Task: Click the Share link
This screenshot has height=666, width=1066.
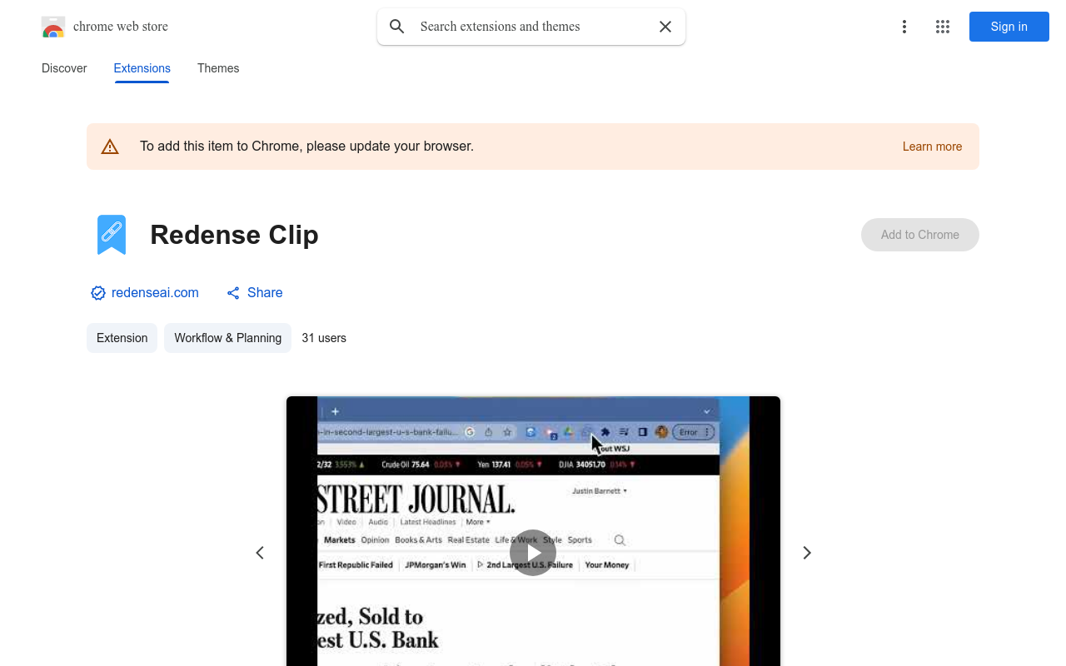Action: pyautogui.click(x=265, y=293)
